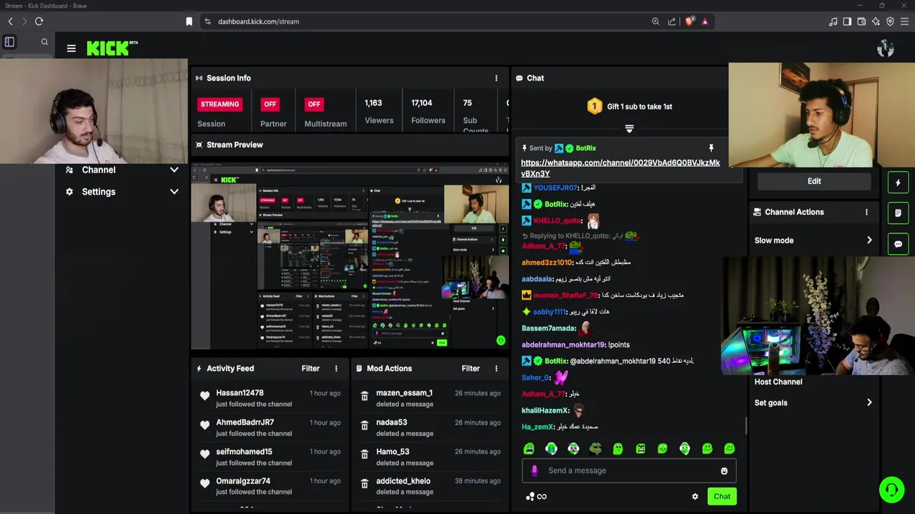The width and height of the screenshot is (915, 514).
Task: Click the purple microphone icon
Action: (x=534, y=470)
